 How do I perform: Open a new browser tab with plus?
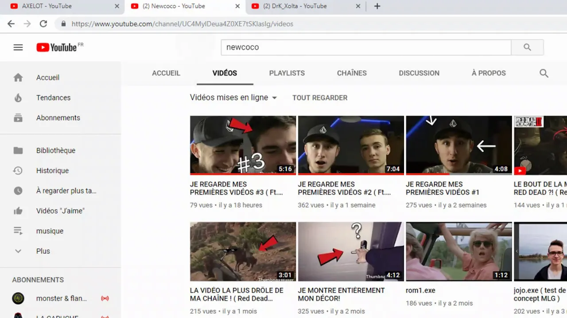[377, 6]
